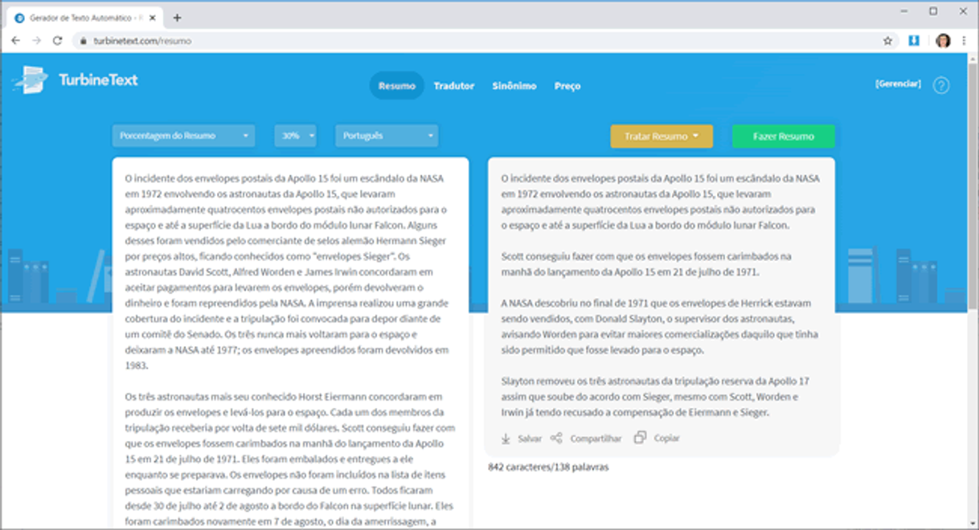Open the Sinônimo menu item
Viewport: 979px width, 530px height.
coord(514,86)
